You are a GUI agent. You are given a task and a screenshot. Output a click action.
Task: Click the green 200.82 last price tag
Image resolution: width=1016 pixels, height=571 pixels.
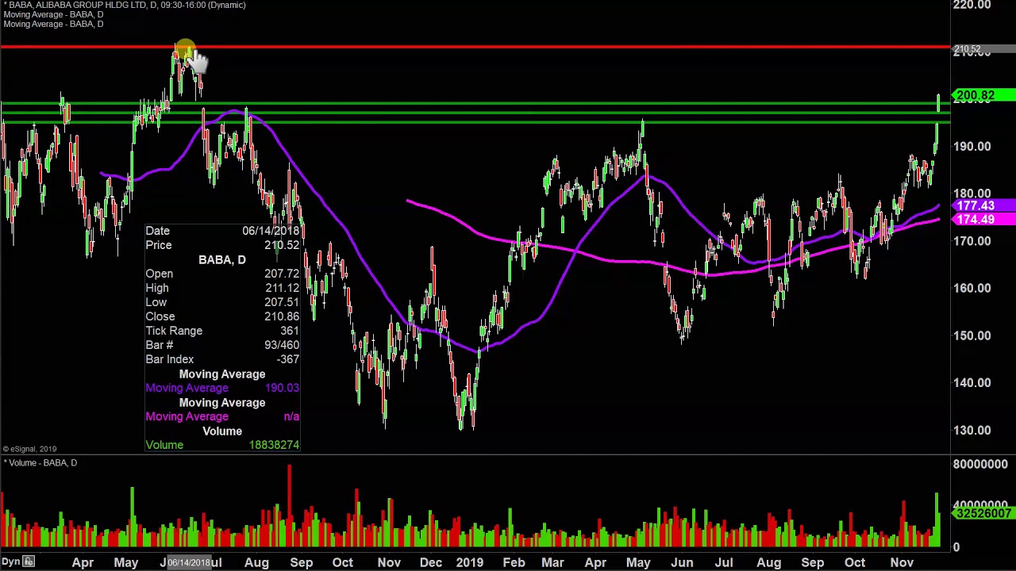(983, 96)
